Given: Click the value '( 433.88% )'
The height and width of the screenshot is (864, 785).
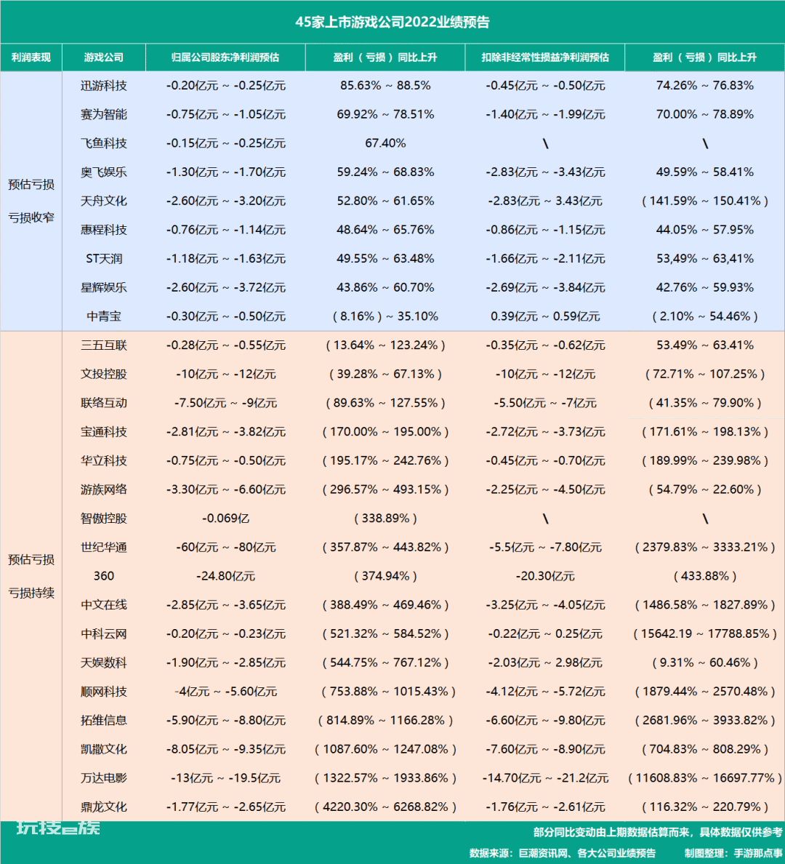Looking at the screenshot, I should (x=704, y=576).
